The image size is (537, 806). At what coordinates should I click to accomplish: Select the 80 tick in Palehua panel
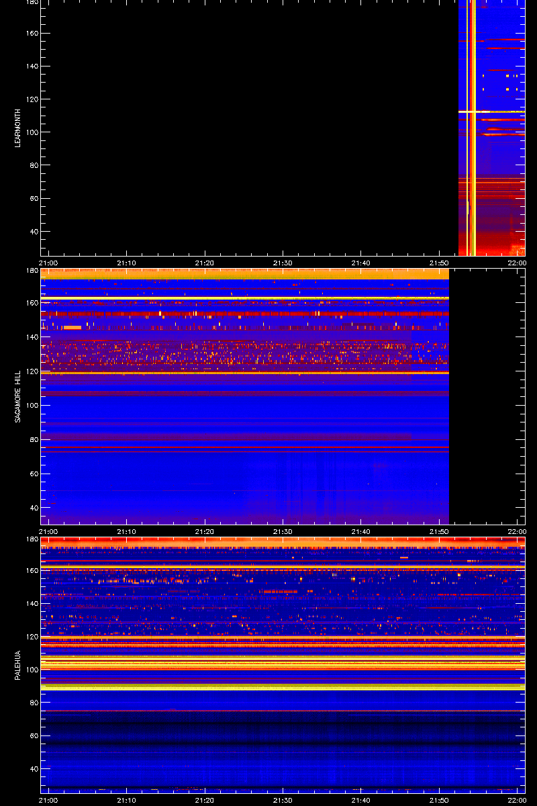[35, 703]
